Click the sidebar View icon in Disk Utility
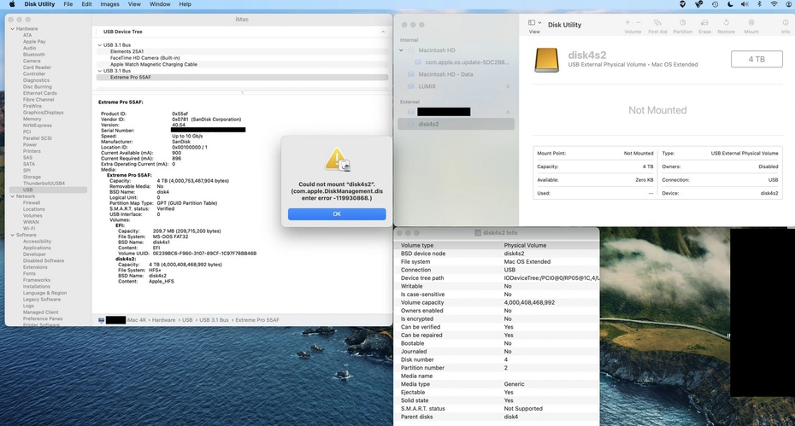The width and height of the screenshot is (795, 426). point(532,22)
